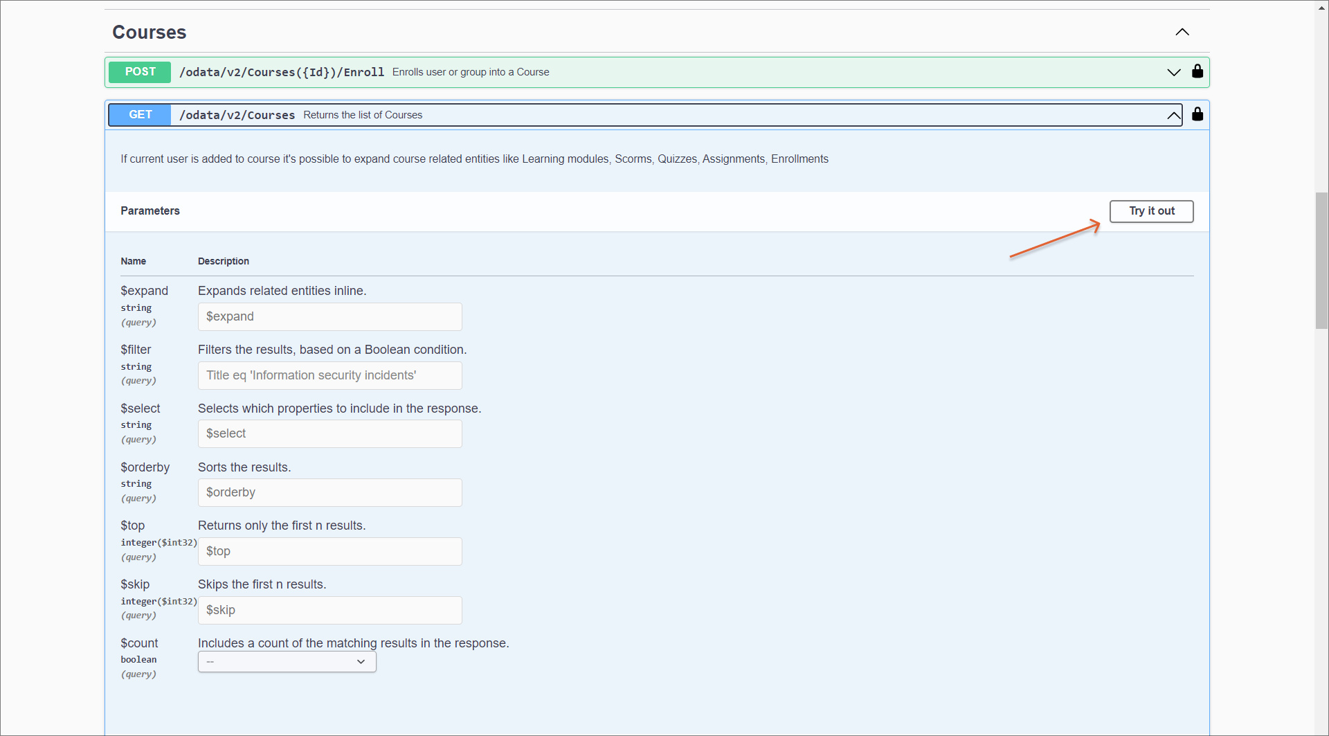Focus the $skip integer input field
Screen dimensions: 1329x736
tap(329, 610)
